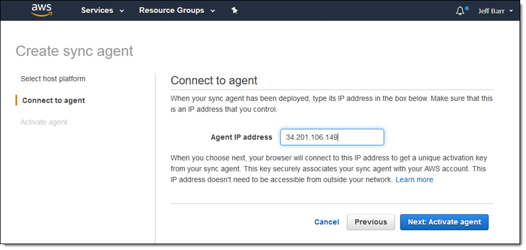Screen dimensions: 526x250
Task: Open the Learn more link
Action: (x=414, y=180)
